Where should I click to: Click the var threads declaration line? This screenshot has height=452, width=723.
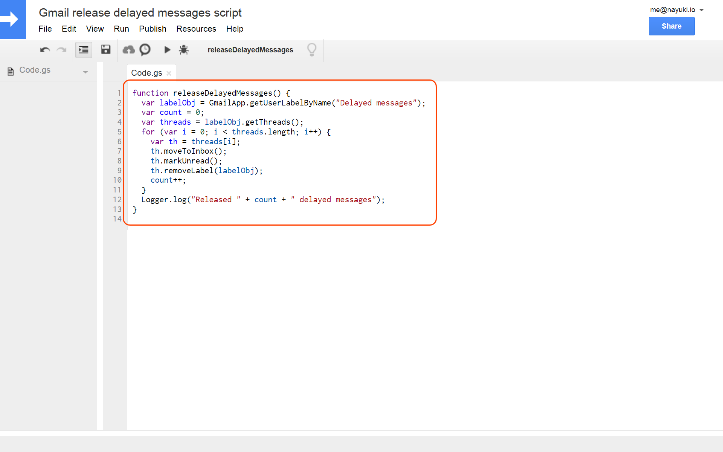pyautogui.click(x=223, y=122)
